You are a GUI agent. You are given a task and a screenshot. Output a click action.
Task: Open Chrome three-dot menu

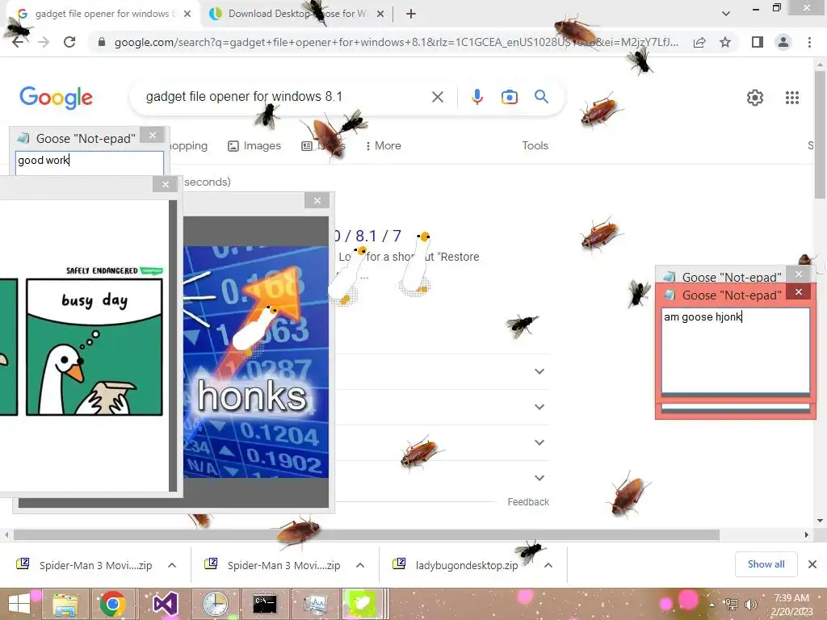point(809,42)
